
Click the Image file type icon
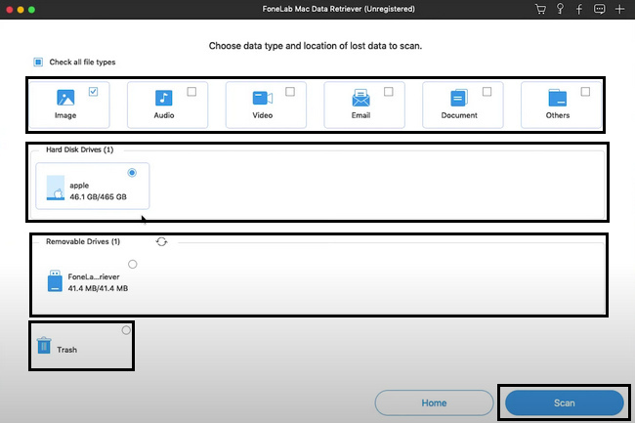(x=65, y=98)
